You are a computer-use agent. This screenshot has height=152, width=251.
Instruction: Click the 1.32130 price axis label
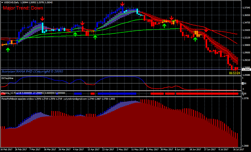click(246, 38)
